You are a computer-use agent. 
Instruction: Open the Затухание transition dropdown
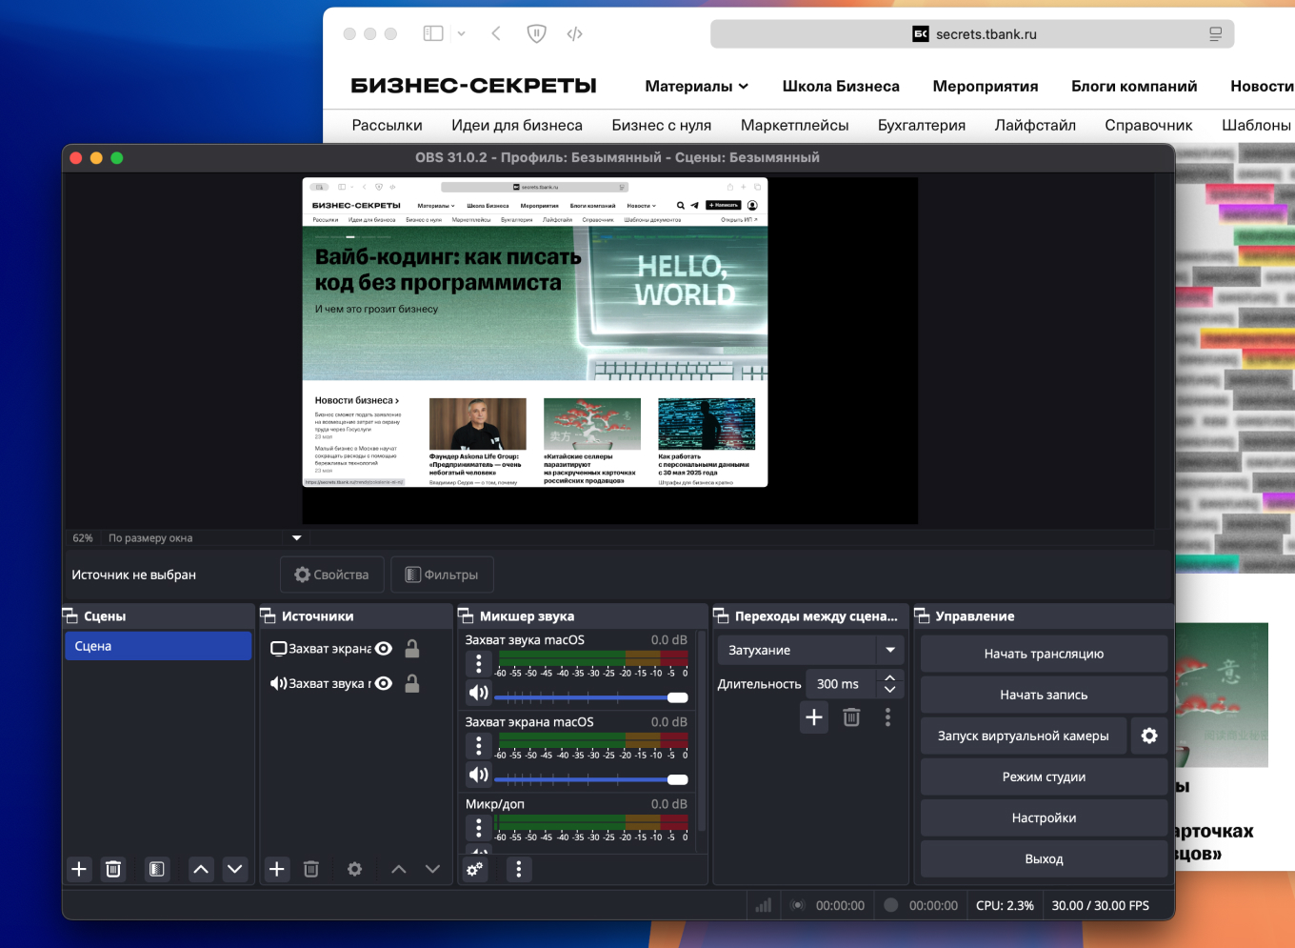809,649
